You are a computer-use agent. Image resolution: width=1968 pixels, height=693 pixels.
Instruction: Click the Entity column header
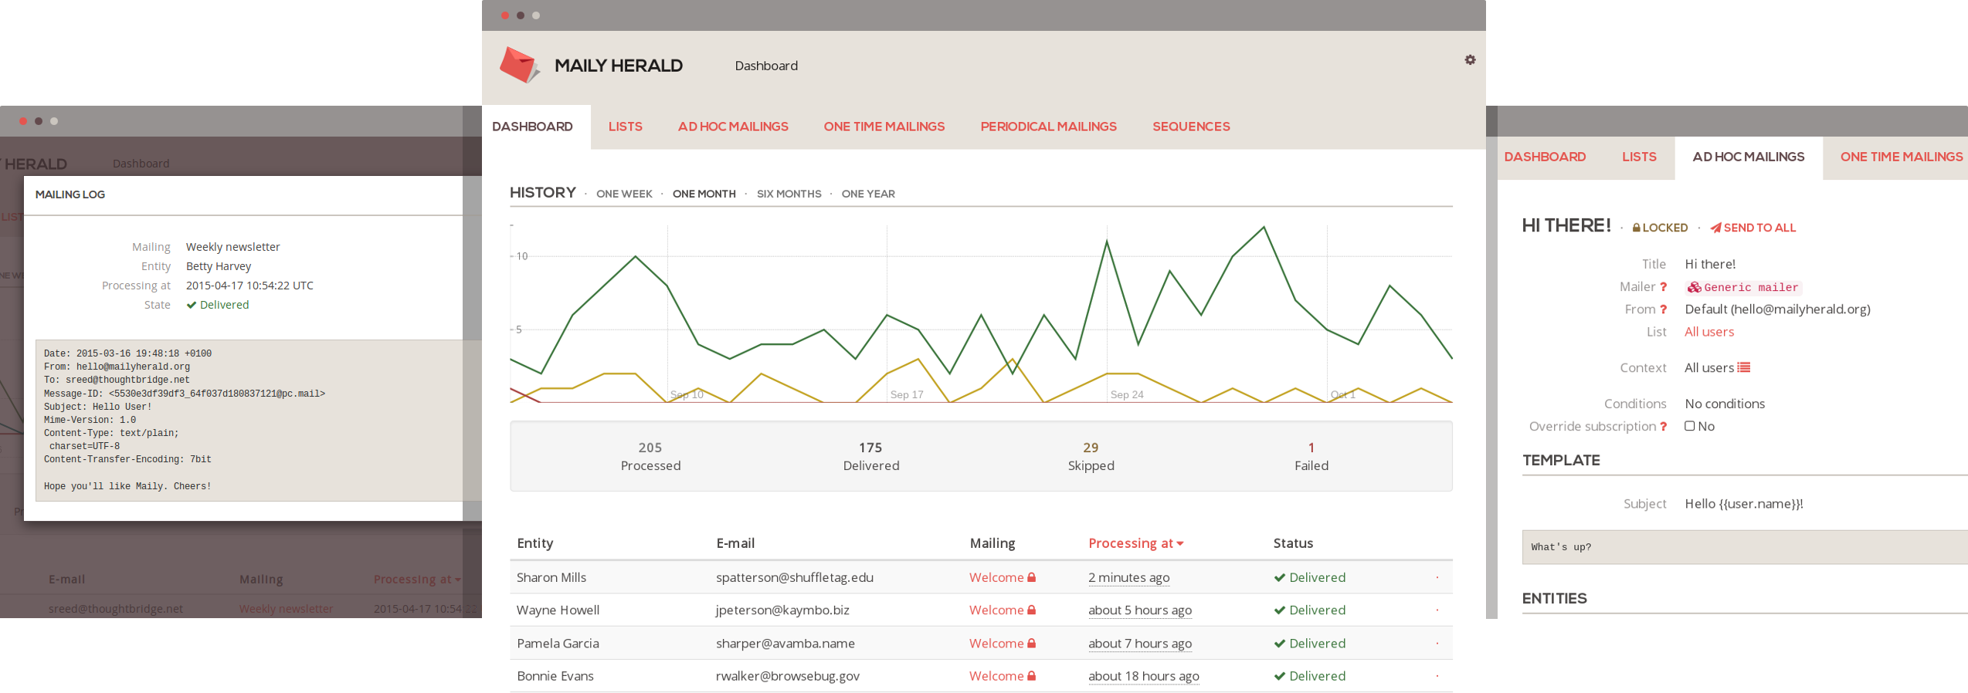(x=535, y=543)
